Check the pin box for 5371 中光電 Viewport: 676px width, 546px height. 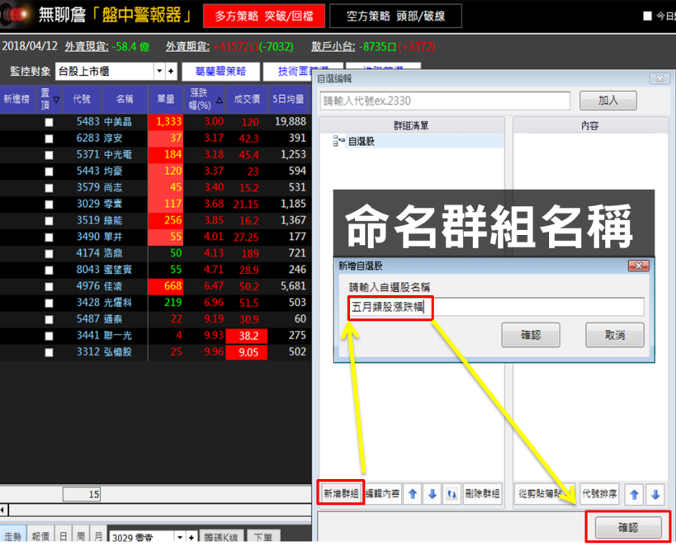[50, 155]
